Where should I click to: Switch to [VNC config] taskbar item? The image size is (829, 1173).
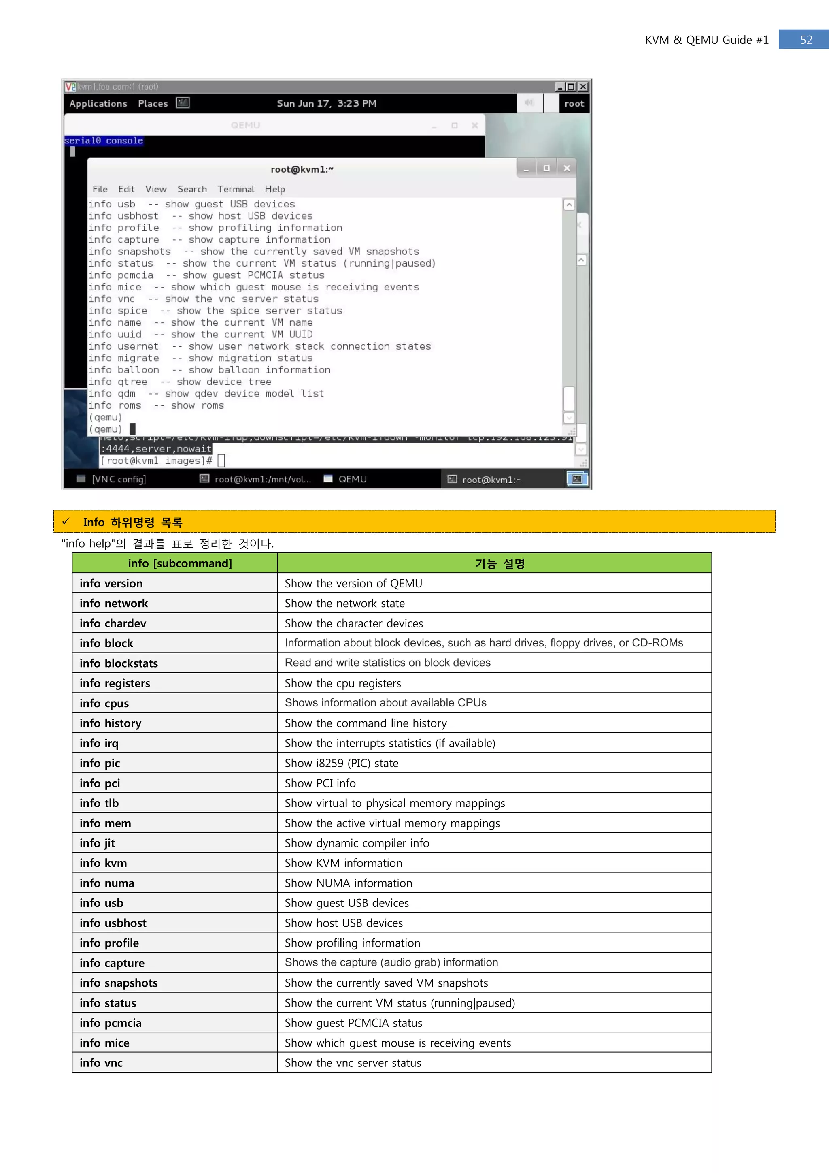(111, 479)
